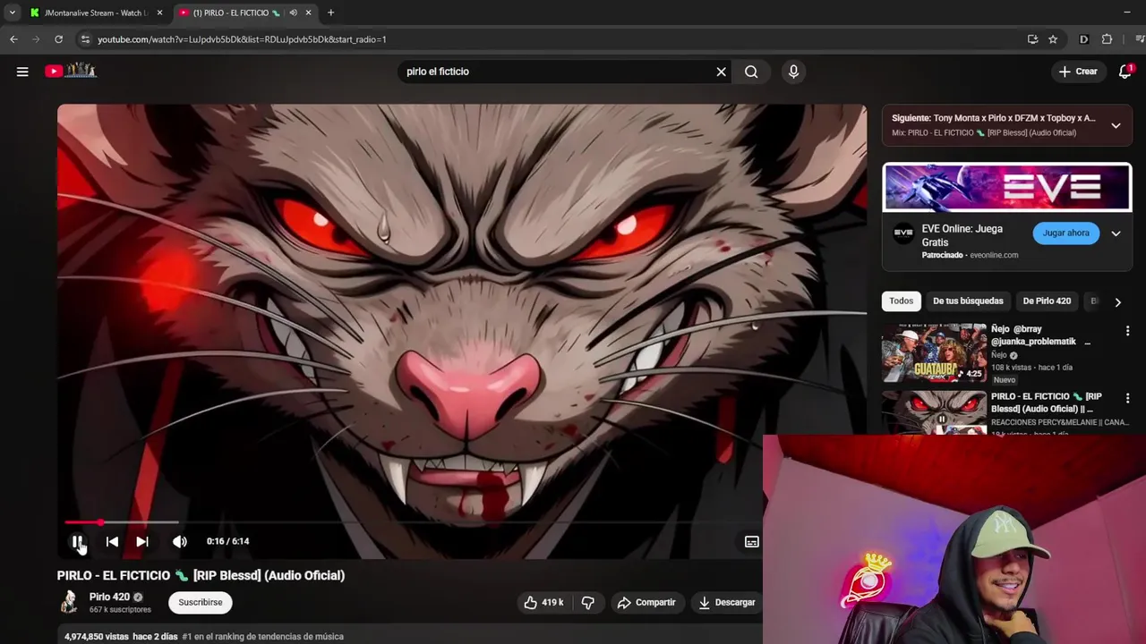1146x644 pixels.
Task: Open the media control icon in toolbar
Action: coord(1140,39)
